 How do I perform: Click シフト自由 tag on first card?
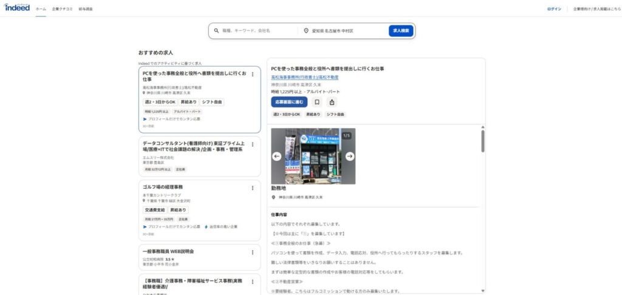(x=212, y=102)
